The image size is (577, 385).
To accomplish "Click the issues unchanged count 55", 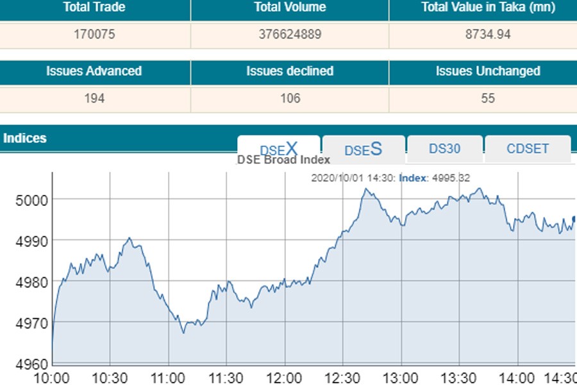I will tap(488, 99).
